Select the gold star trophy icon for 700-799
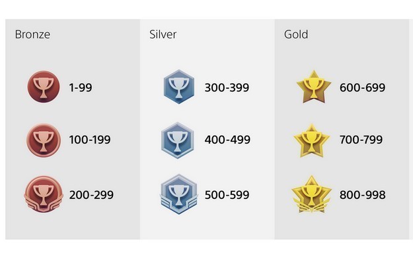 pyautogui.click(x=312, y=141)
